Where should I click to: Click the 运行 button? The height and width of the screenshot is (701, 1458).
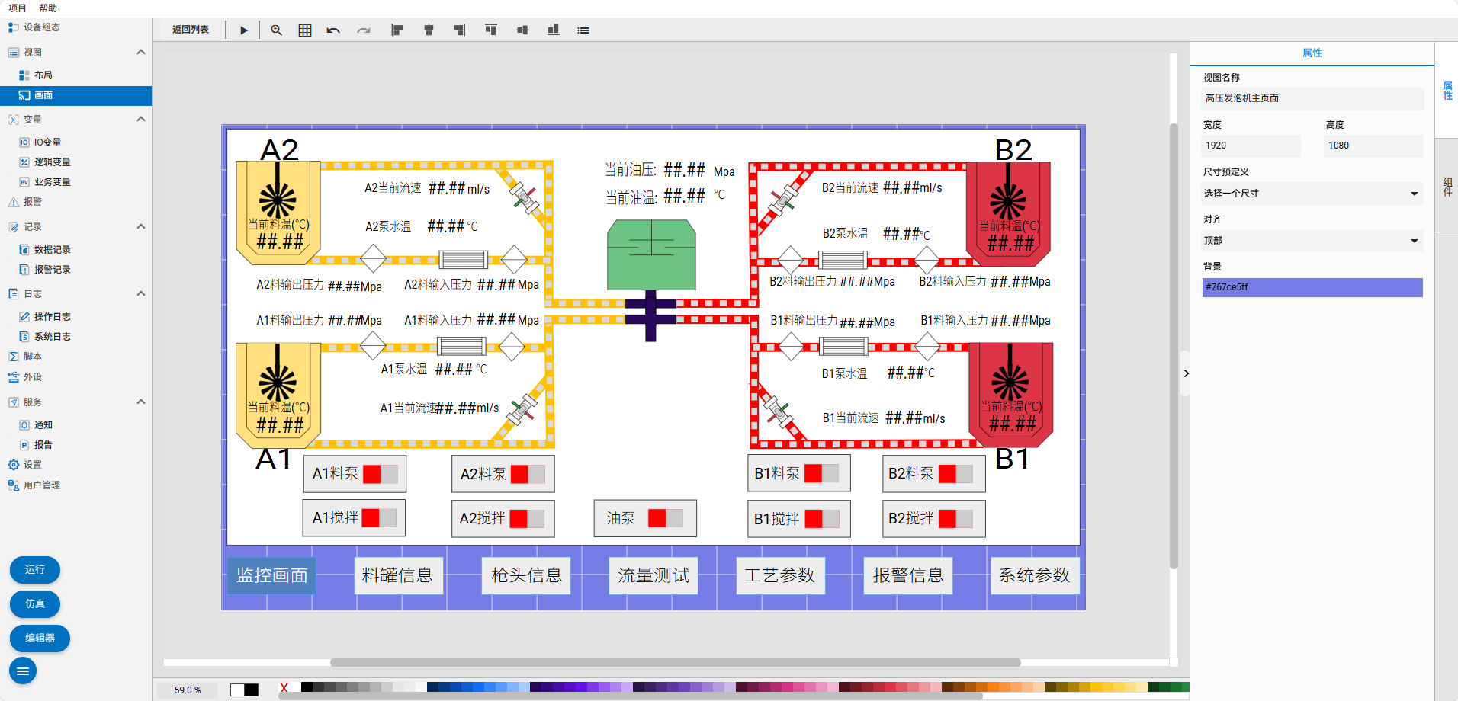click(35, 570)
